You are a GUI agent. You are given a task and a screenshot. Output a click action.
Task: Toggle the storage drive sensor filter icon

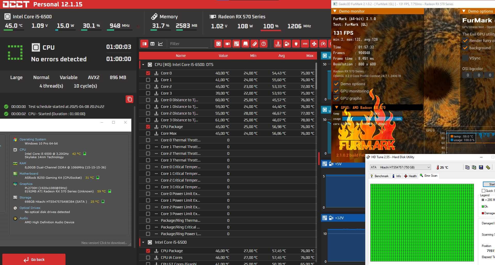coord(246,44)
